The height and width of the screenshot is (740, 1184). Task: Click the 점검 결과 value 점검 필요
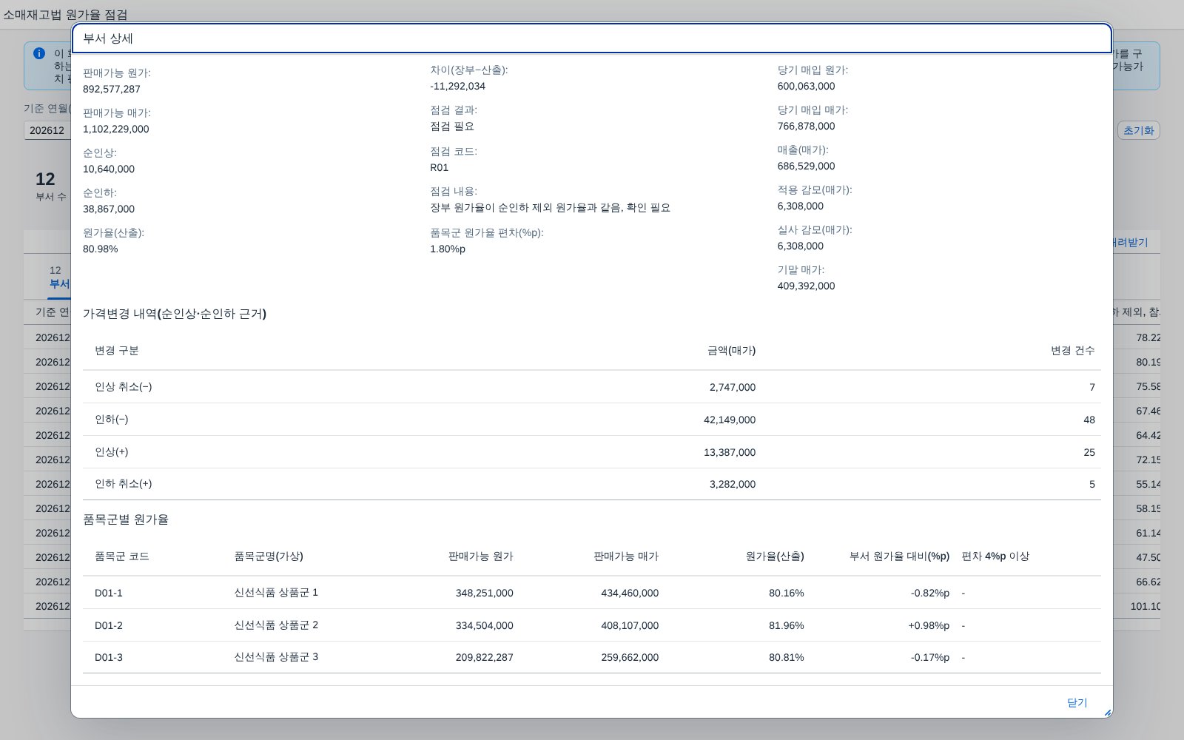453,126
